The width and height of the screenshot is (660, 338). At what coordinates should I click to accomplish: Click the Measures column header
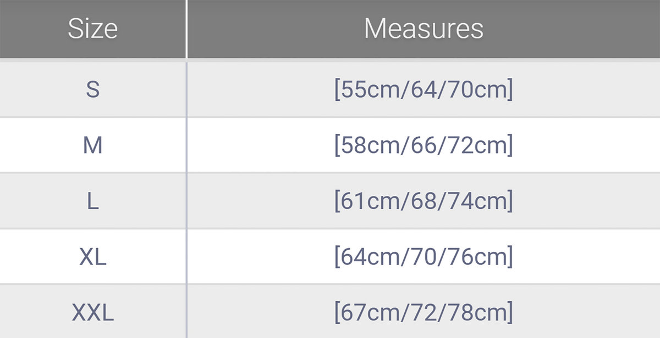(x=424, y=29)
